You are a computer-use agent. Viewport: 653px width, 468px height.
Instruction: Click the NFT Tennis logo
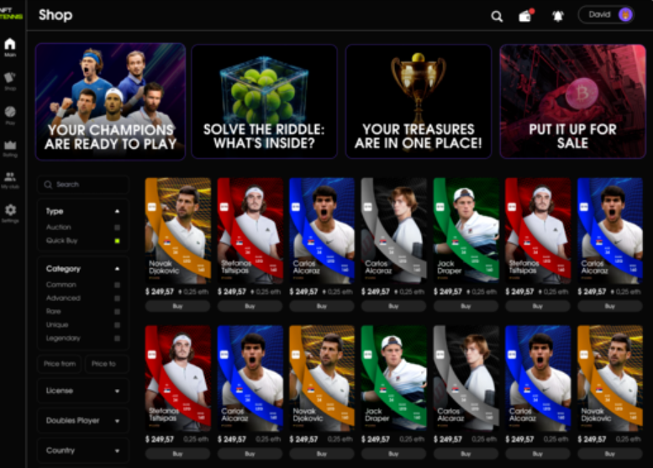pos(11,13)
